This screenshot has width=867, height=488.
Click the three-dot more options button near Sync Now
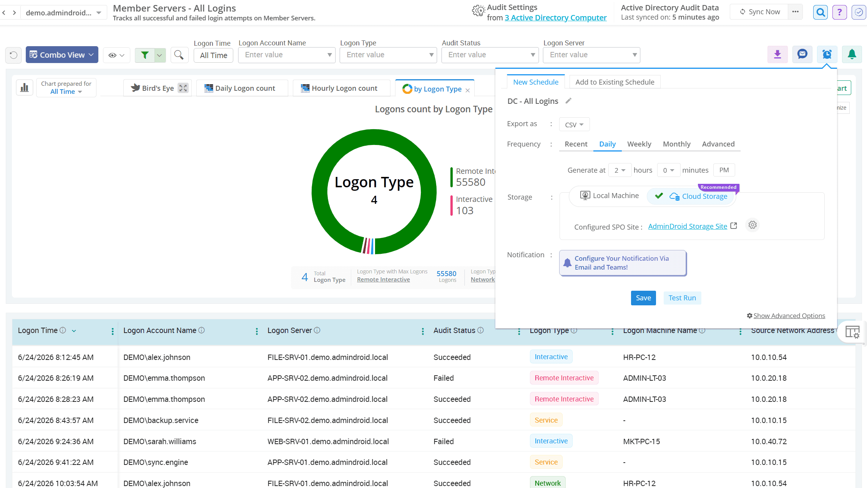(795, 12)
